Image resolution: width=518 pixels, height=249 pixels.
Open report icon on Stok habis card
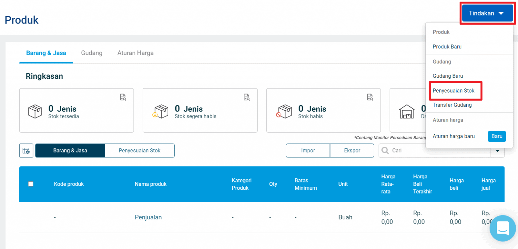point(370,97)
